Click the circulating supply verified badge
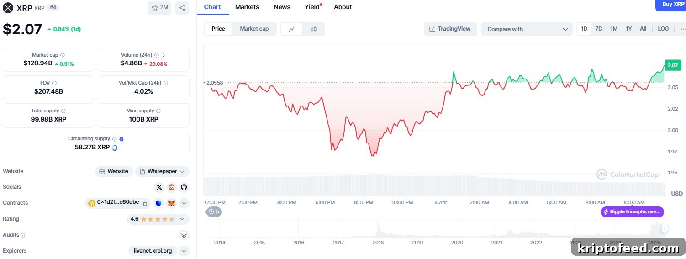This screenshot has height=259, width=686. click(121, 139)
